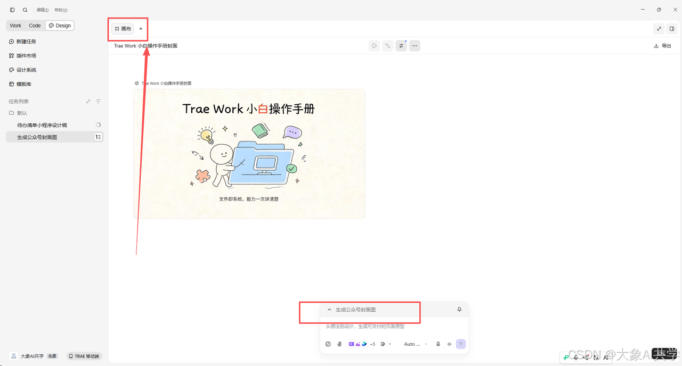Click the purple video skill icon
The height and width of the screenshot is (366, 682).
[351, 344]
